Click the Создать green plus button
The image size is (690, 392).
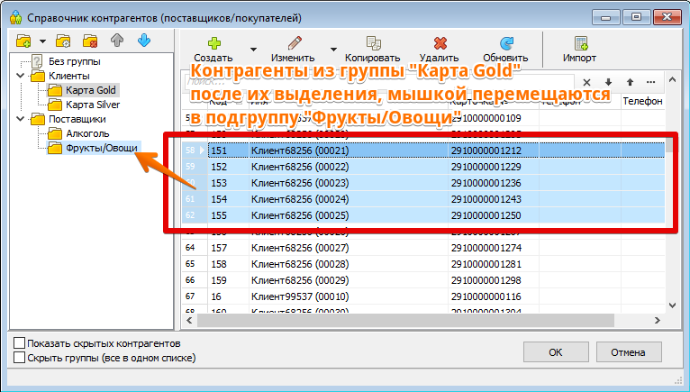click(213, 50)
